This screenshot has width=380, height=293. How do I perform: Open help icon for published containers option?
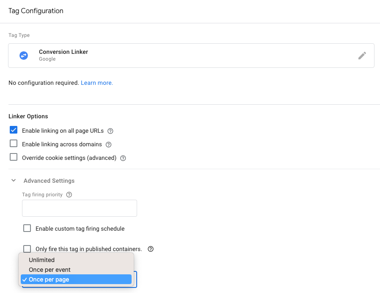(151, 249)
